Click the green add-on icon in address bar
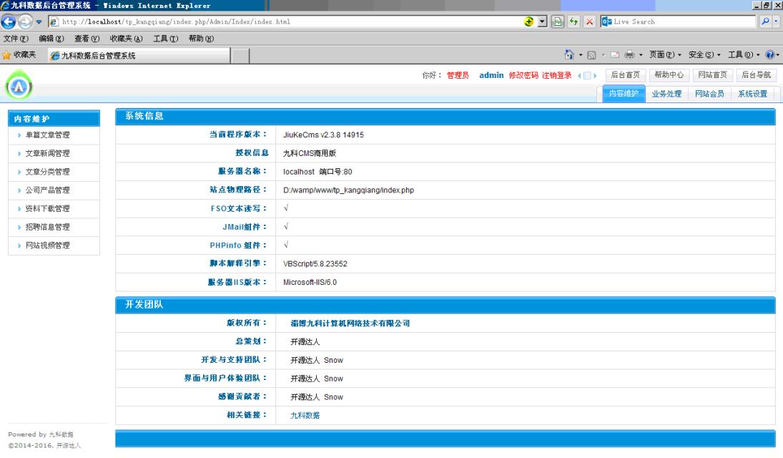This screenshot has height=458, width=783. pos(529,21)
